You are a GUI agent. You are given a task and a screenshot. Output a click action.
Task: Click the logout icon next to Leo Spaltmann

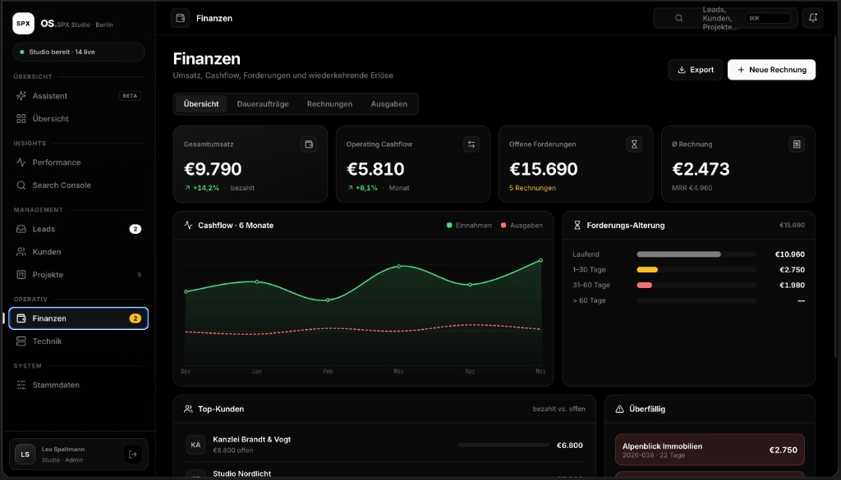pos(132,455)
